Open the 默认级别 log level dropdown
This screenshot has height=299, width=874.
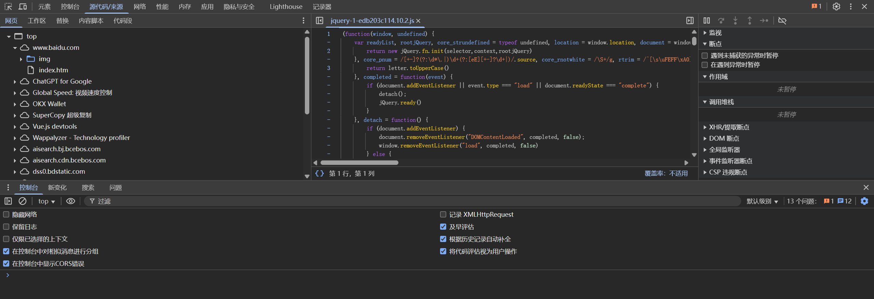[762, 201]
